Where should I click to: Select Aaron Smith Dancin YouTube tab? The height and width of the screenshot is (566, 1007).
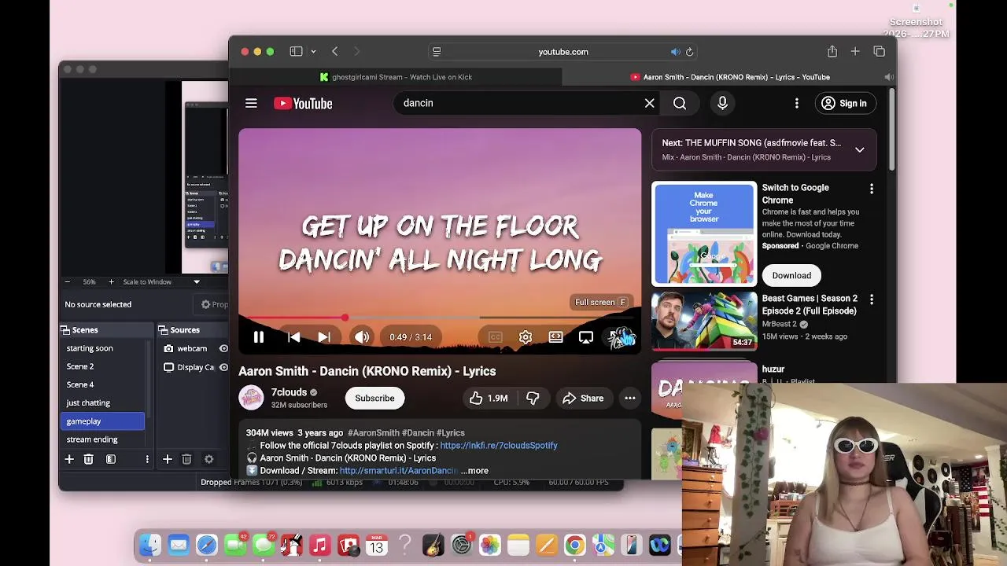pyautogui.click(x=730, y=77)
